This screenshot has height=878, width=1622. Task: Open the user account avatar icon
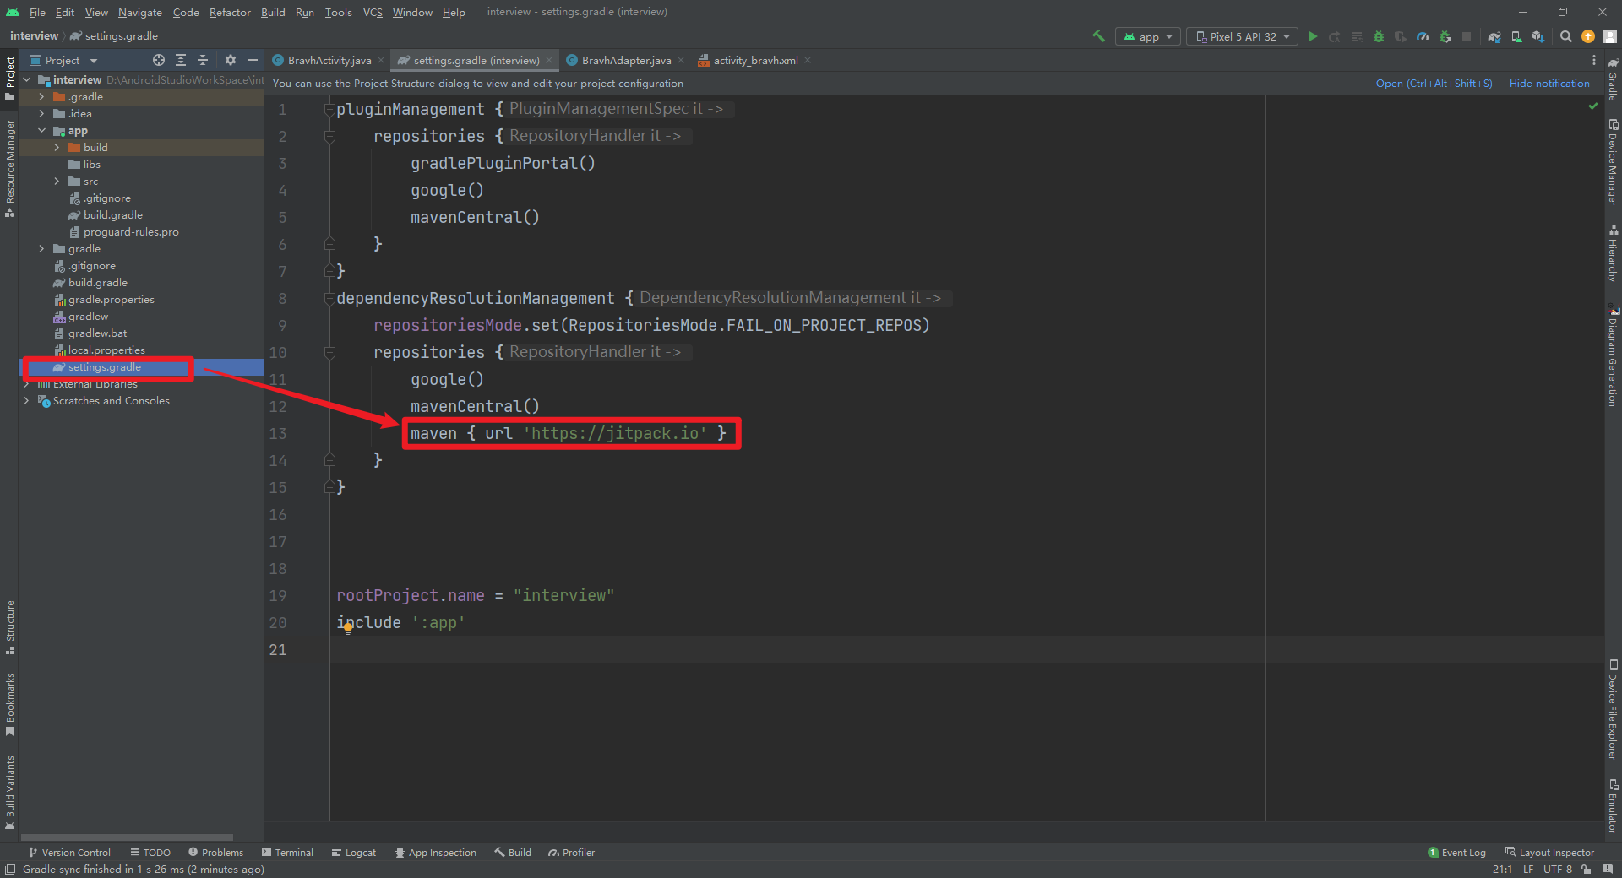pyautogui.click(x=1610, y=36)
